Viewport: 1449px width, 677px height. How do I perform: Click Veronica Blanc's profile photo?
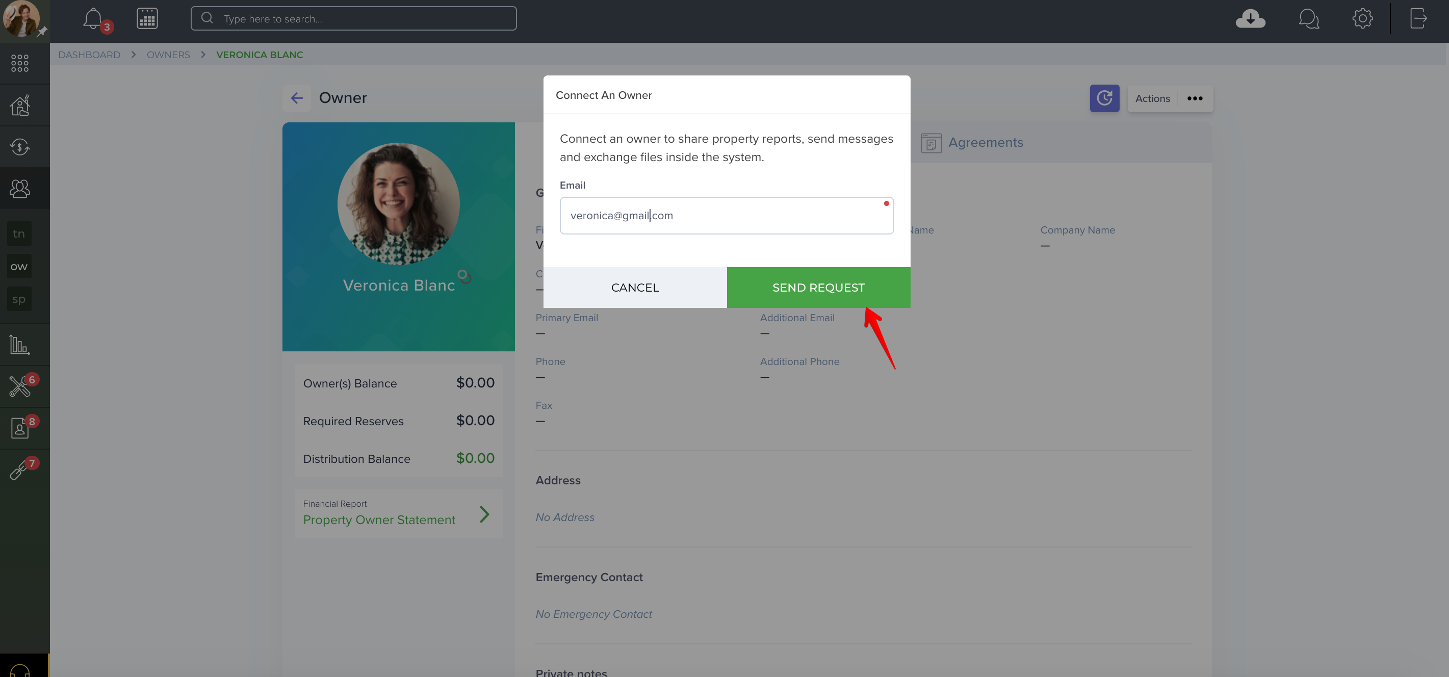coord(398,203)
